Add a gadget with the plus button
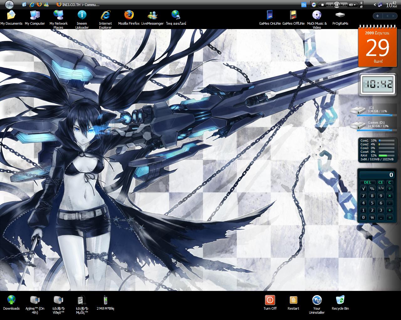 378,16
